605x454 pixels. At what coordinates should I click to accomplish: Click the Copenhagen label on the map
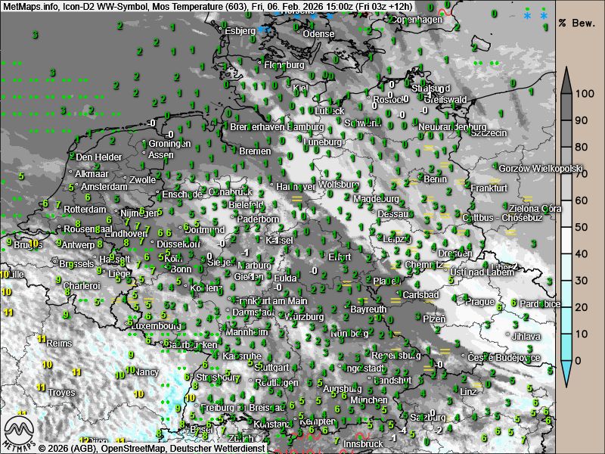pos(415,20)
